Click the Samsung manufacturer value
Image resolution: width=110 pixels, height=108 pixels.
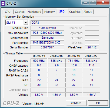(47, 38)
